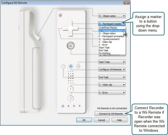Open the O - Observation dropdown

coord(112,16)
